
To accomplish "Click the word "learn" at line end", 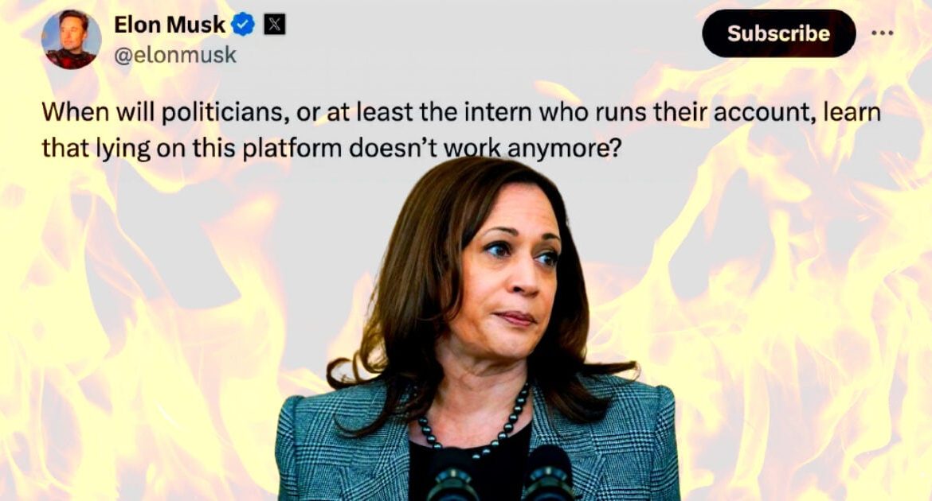I will click(852, 112).
